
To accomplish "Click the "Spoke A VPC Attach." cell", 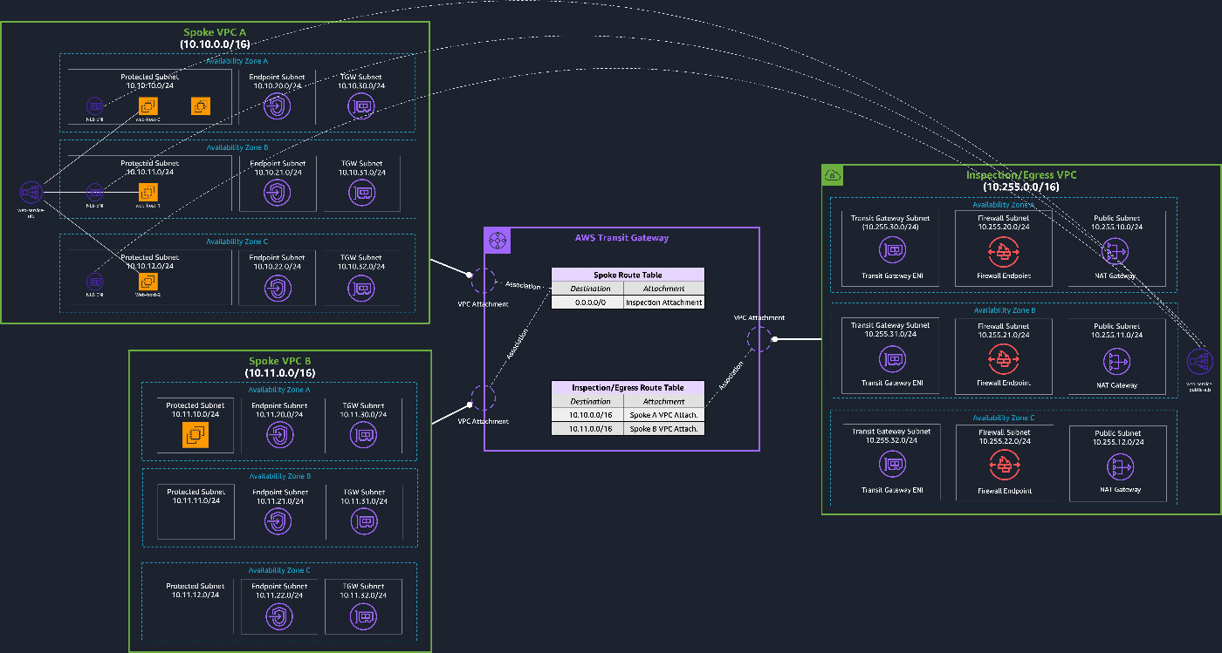I will point(663,415).
